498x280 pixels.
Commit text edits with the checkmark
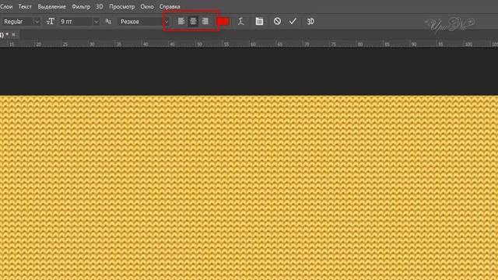293,22
